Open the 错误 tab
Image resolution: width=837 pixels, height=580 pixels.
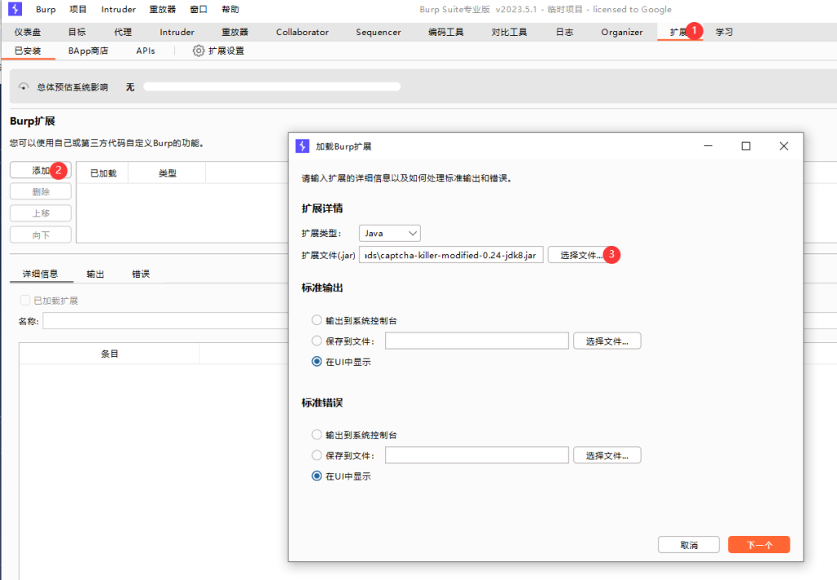(x=141, y=274)
